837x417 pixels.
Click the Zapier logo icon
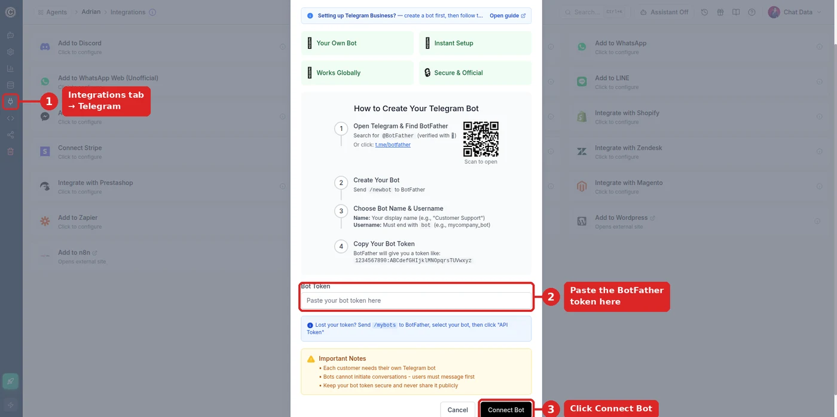pyautogui.click(x=45, y=222)
